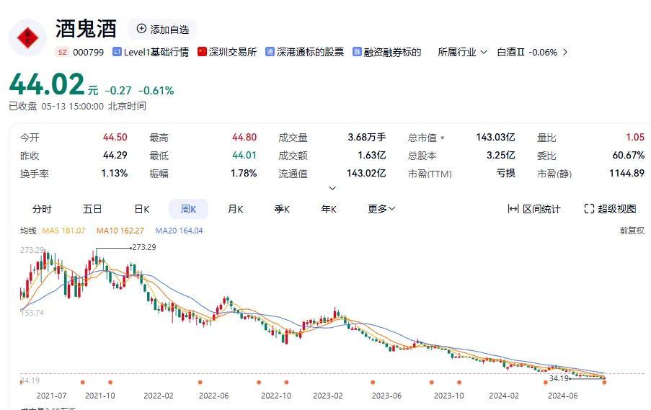Click the arrow after 白酒Ⅱ -0.06%
The image size is (651, 410).
[x=564, y=53]
